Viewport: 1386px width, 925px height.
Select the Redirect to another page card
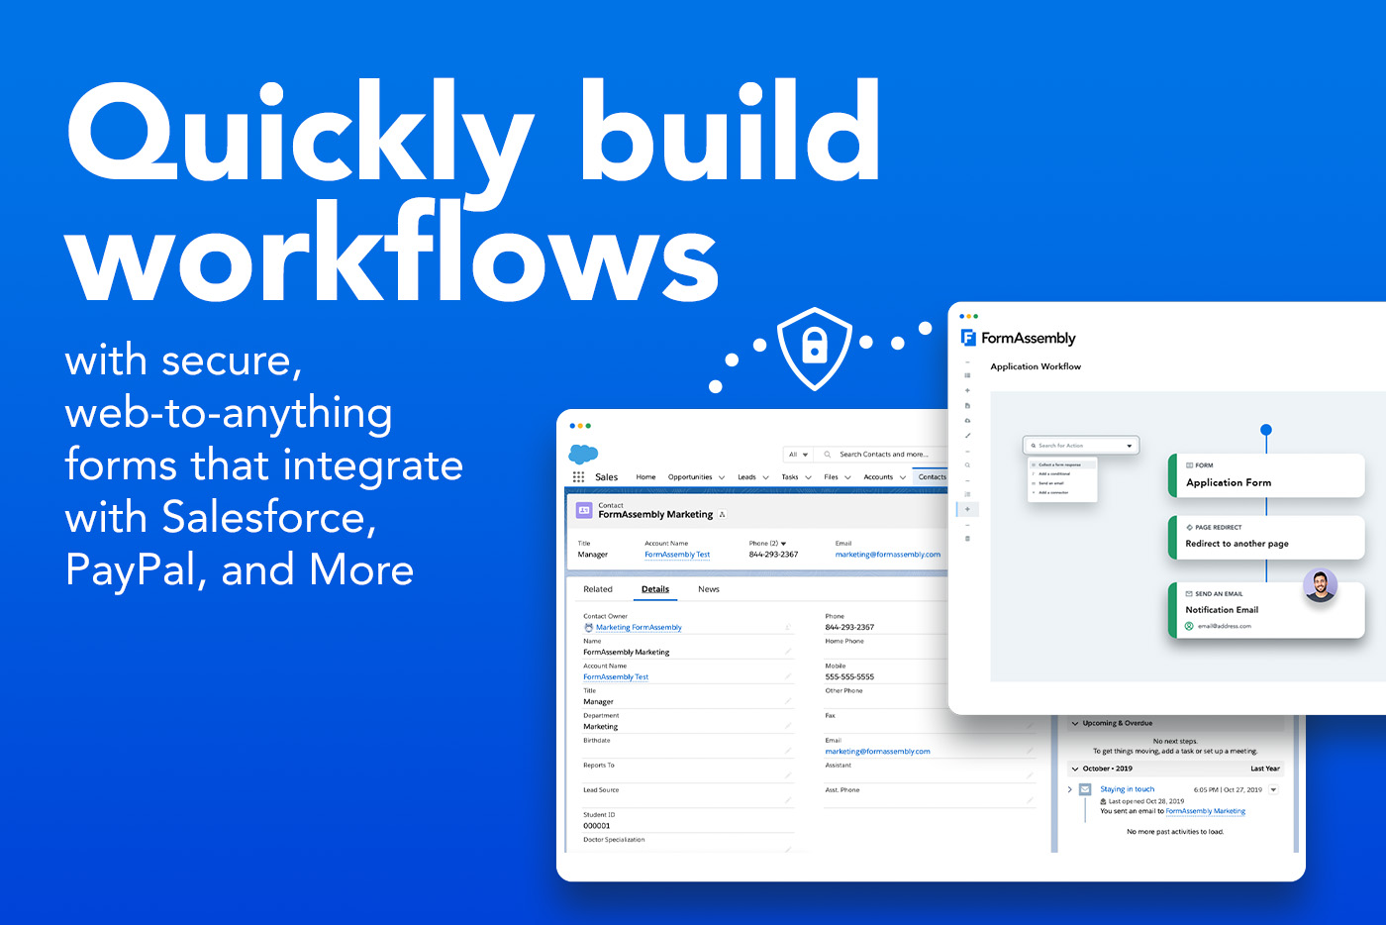coord(1267,537)
